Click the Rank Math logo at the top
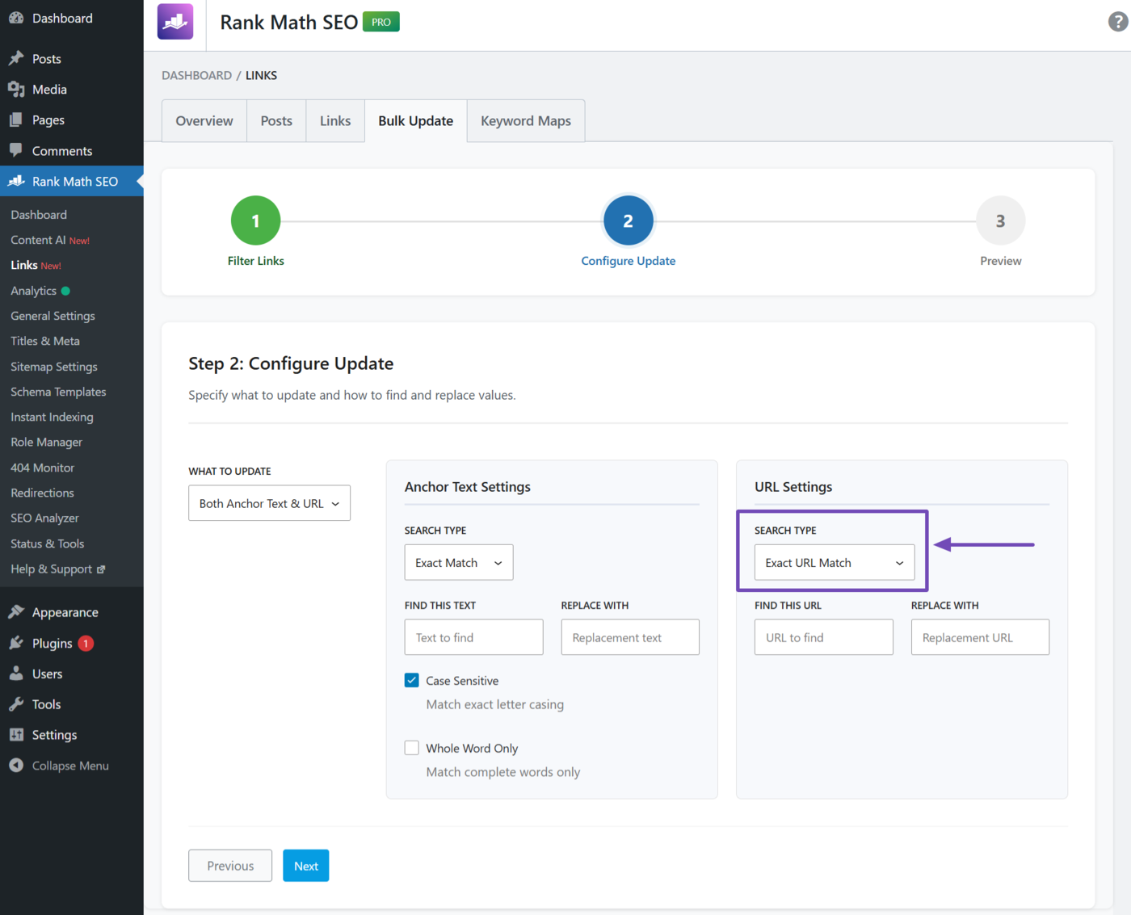The image size is (1131, 915). (174, 22)
